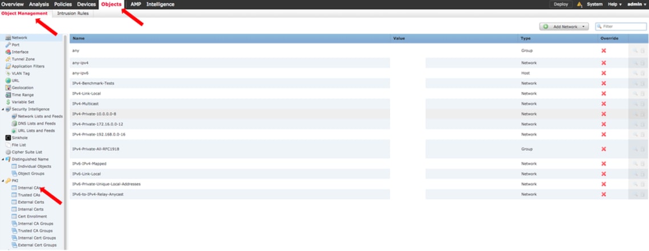The image size is (649, 251).
Task: Open the AMP menu
Action: pos(136,4)
